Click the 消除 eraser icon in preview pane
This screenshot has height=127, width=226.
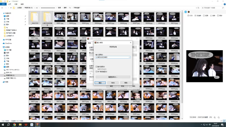click(x=213, y=16)
